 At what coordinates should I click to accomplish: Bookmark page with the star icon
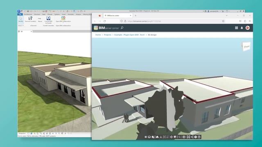click(223, 21)
